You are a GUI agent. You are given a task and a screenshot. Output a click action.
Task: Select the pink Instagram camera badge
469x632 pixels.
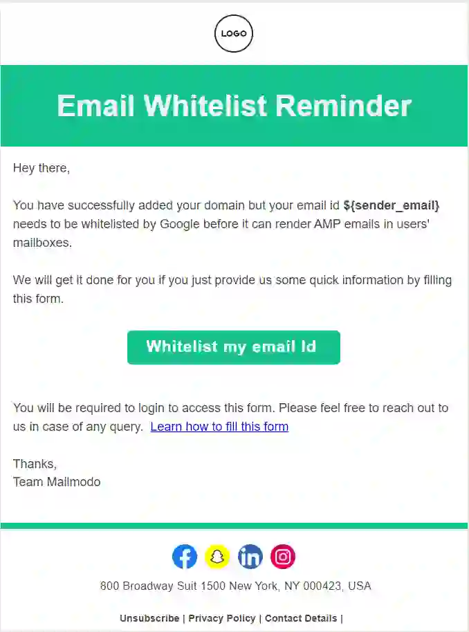(x=282, y=557)
